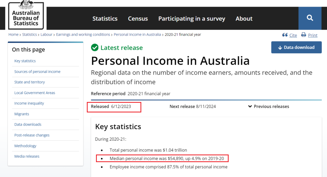Expand the Previous releases chevron
The width and height of the screenshot is (327, 177).
(250, 107)
